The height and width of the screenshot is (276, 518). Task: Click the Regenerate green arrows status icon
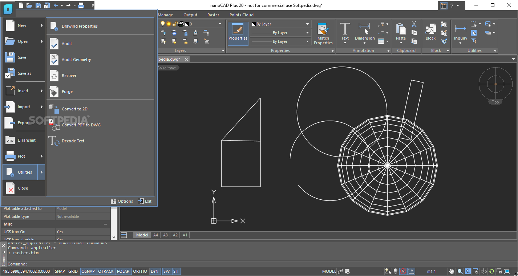pos(492,271)
